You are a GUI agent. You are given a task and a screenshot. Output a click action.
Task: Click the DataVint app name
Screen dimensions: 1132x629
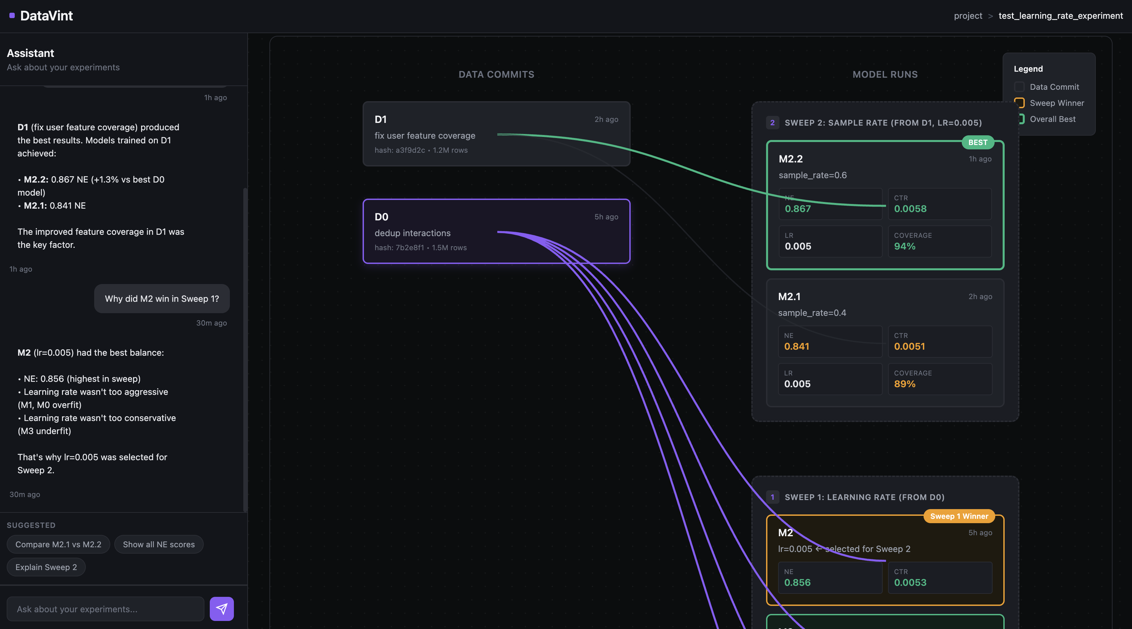47,16
